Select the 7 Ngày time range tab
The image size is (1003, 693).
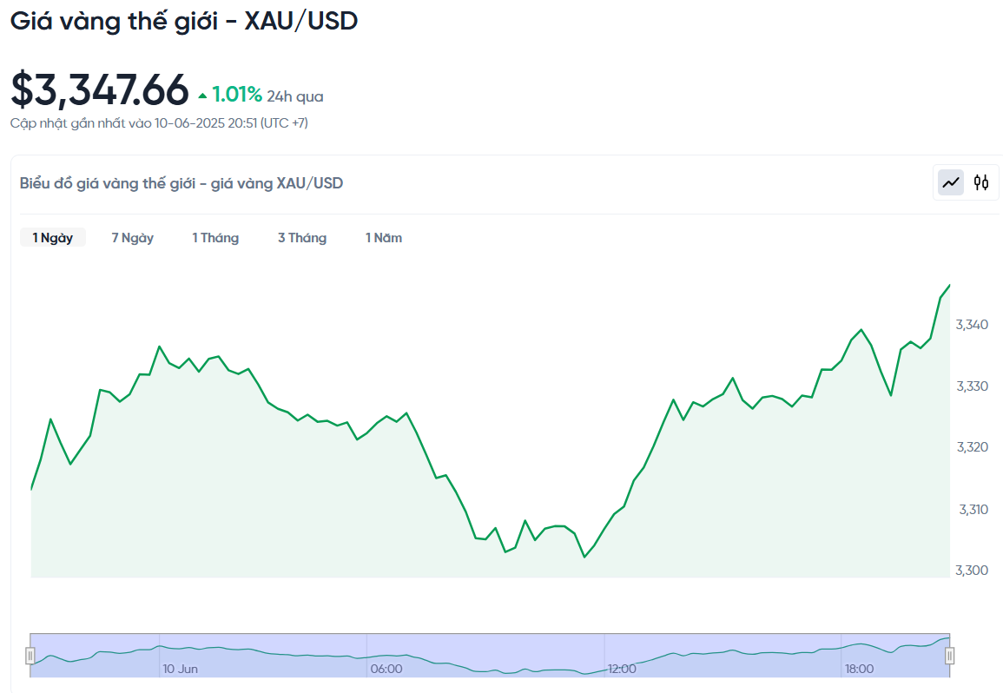132,238
